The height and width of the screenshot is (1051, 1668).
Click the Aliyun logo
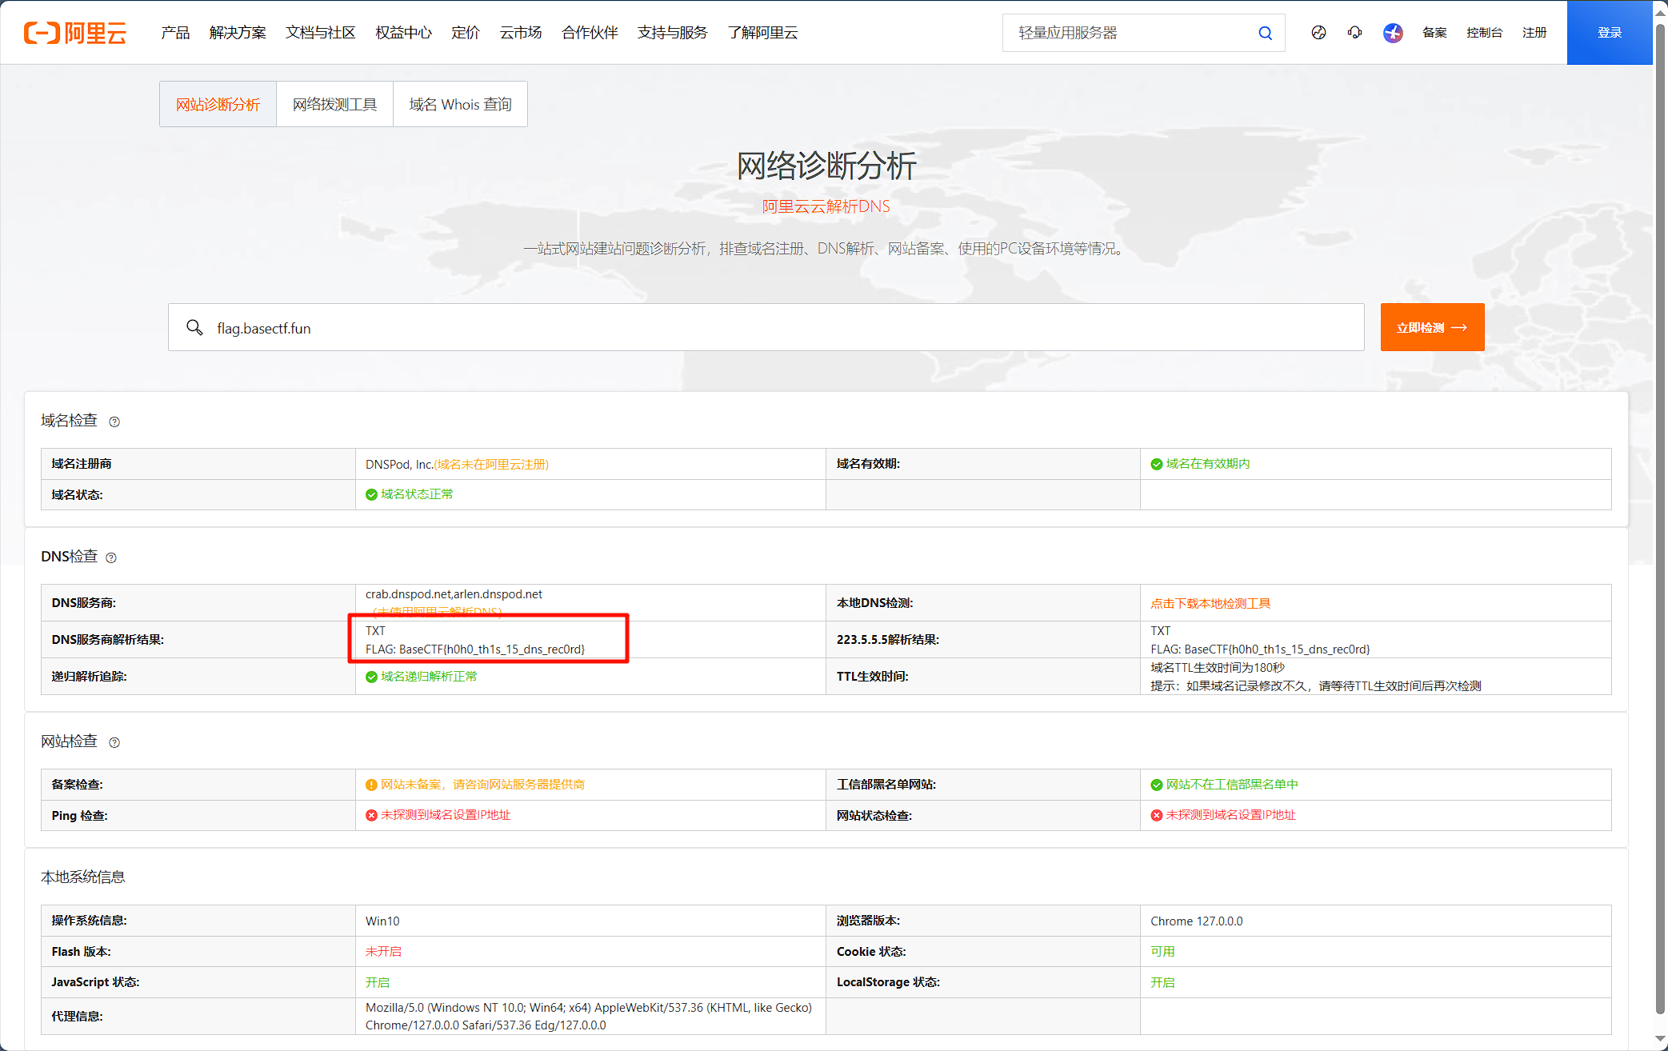(75, 33)
